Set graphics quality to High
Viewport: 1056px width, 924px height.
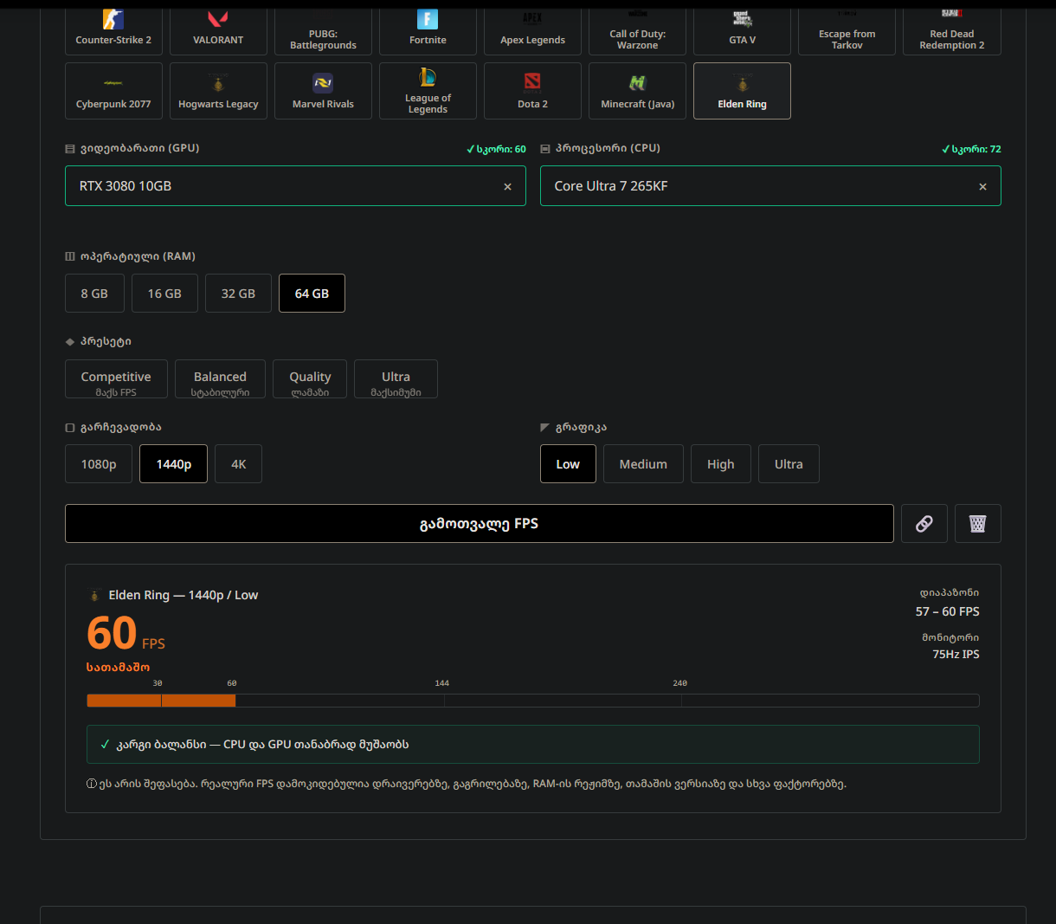pyautogui.click(x=720, y=464)
